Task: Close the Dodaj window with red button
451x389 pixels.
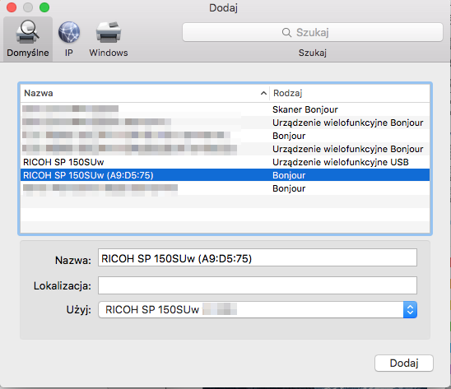Action: (x=12, y=7)
